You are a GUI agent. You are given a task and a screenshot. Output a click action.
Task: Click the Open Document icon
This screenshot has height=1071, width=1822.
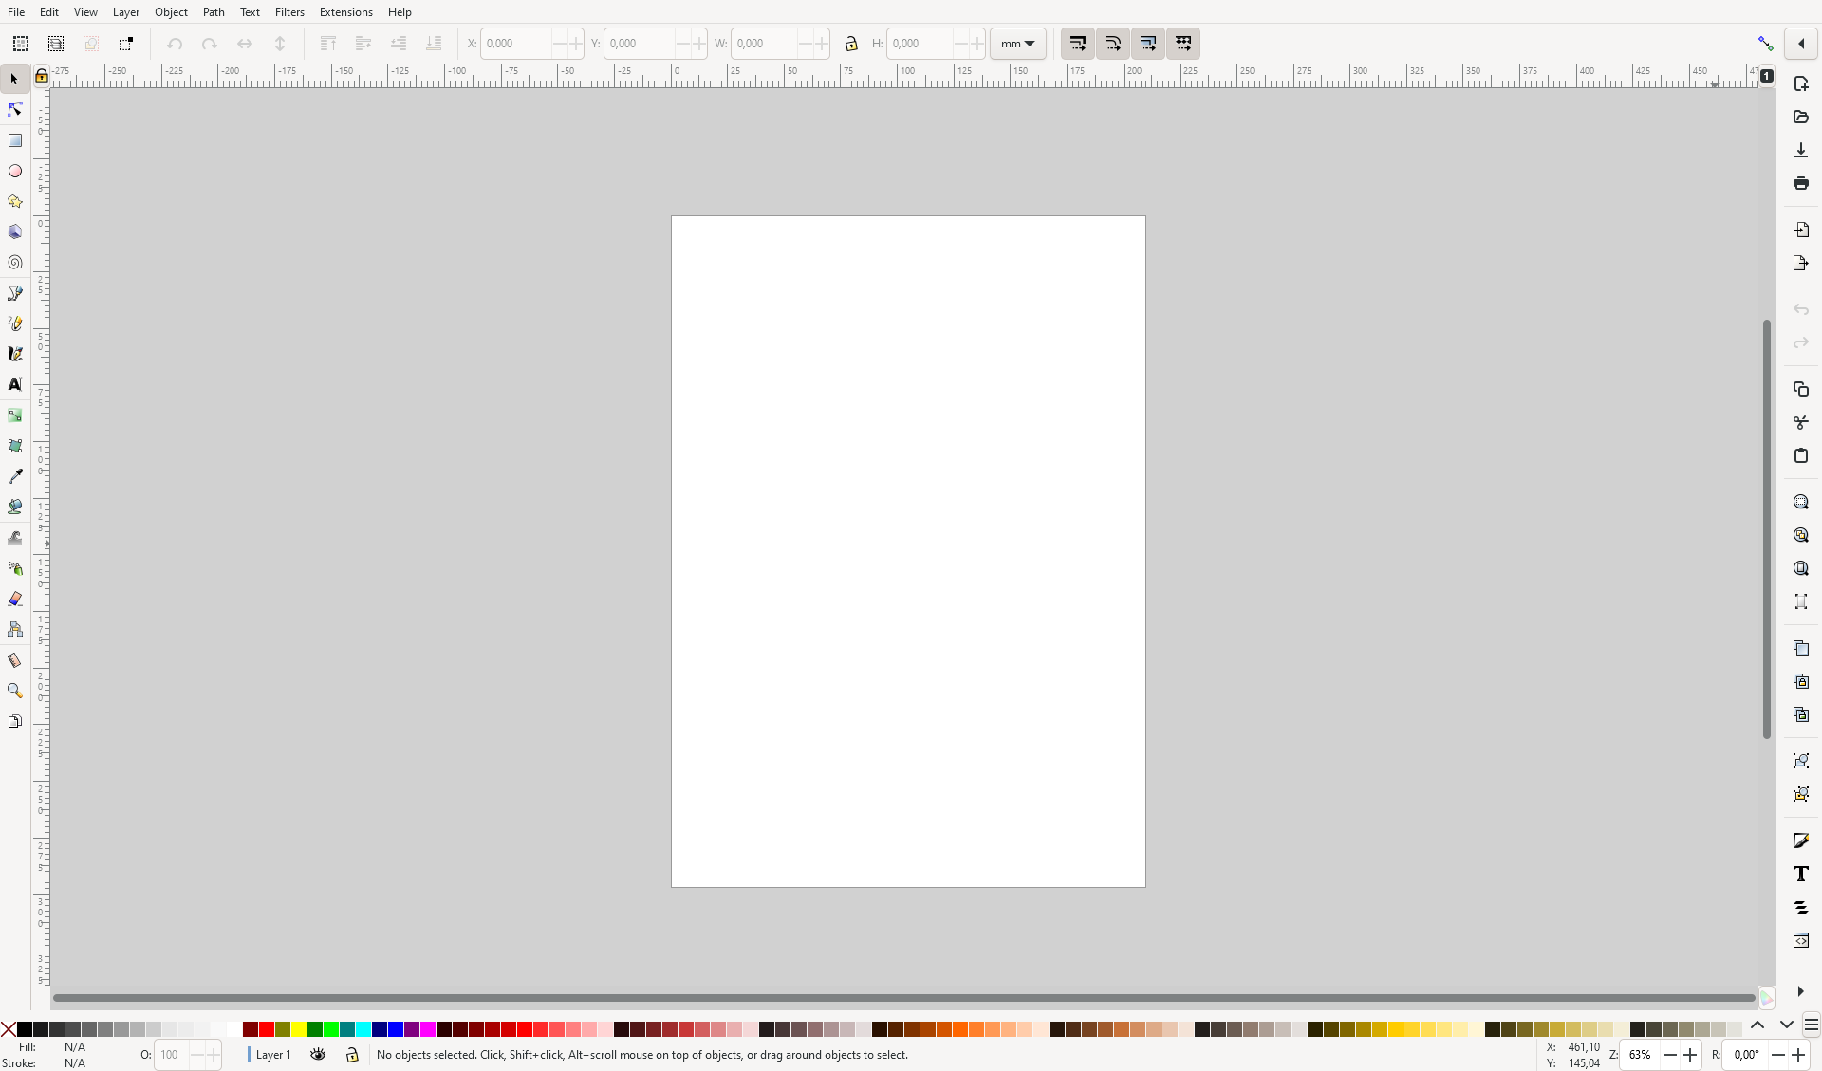pos(1800,117)
